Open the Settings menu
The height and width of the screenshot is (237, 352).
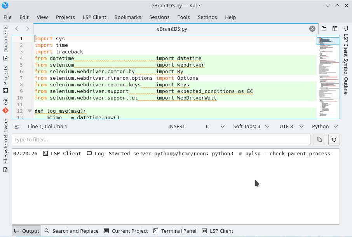tap(207, 17)
